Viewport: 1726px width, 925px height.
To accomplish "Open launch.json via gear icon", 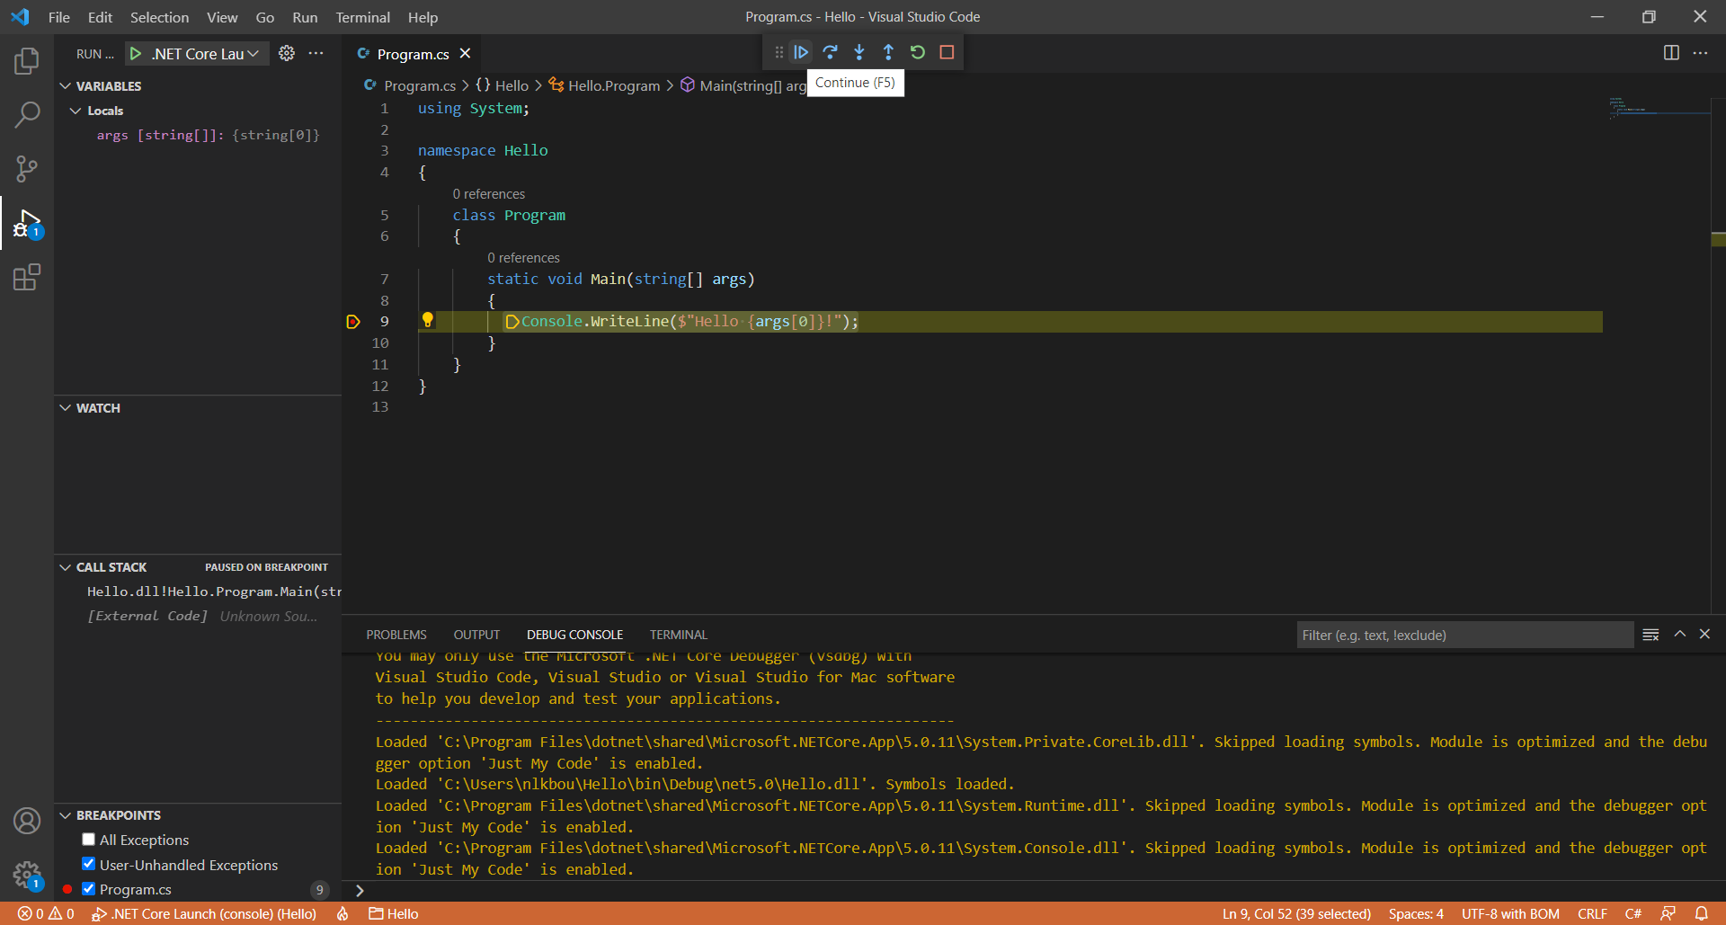I will [x=287, y=53].
